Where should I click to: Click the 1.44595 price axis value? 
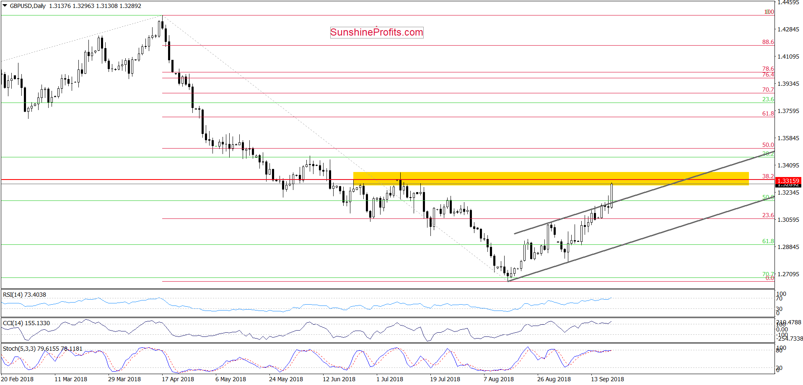click(x=788, y=3)
